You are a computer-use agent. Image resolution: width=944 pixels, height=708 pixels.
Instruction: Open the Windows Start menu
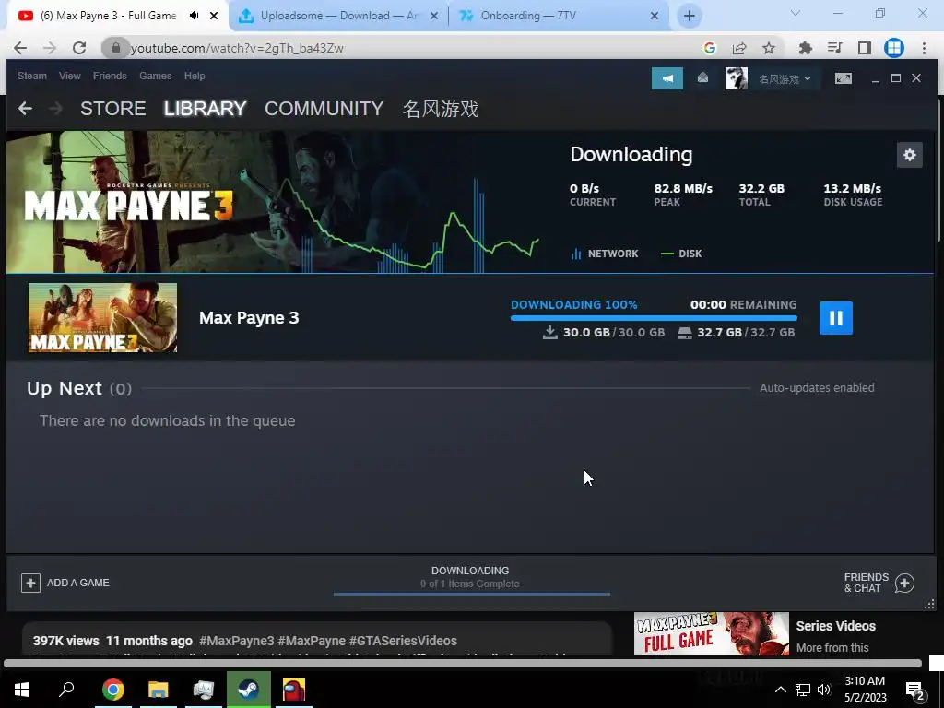(22, 690)
